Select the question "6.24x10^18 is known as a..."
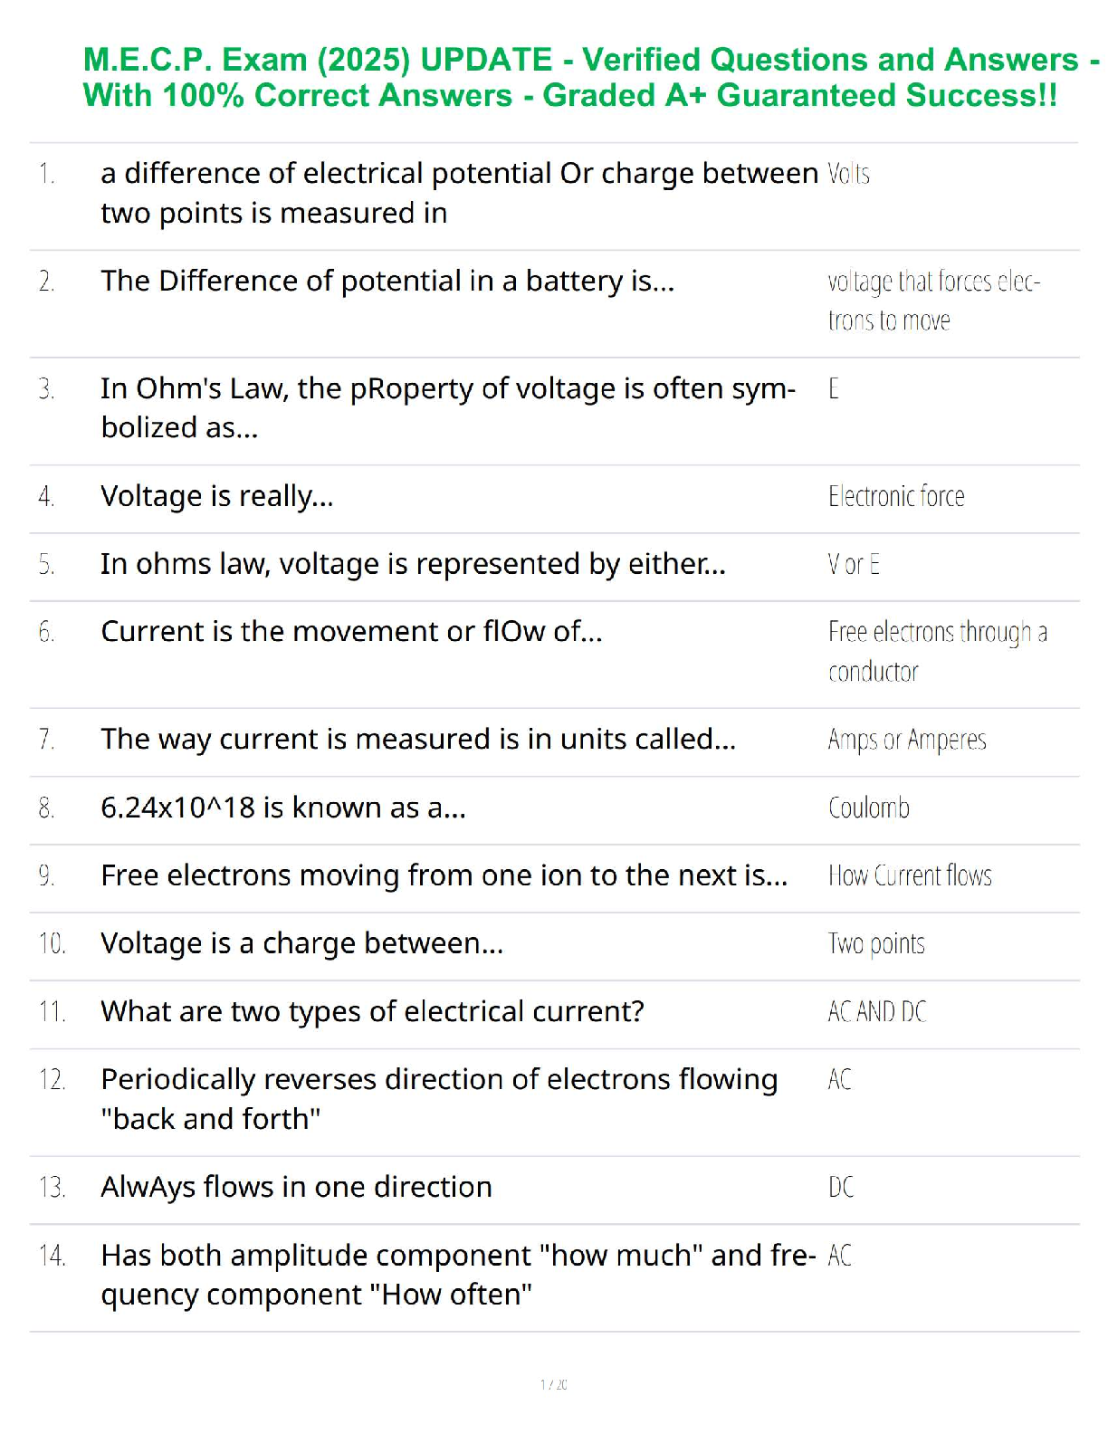The height and width of the screenshot is (1434, 1108). pos(283,808)
